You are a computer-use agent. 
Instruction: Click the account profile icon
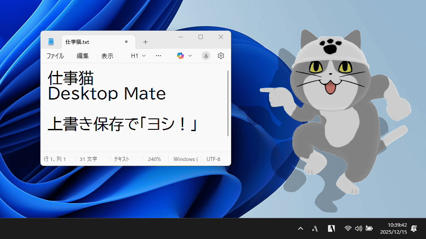click(x=206, y=56)
